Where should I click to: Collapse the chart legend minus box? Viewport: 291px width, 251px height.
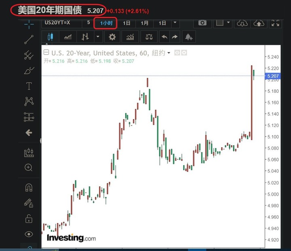tap(46, 52)
